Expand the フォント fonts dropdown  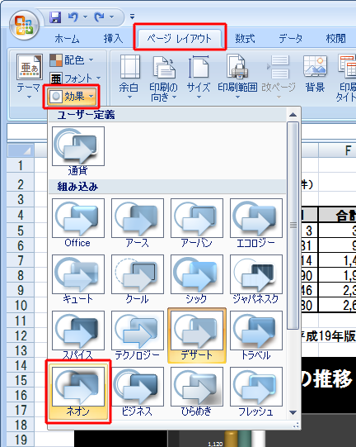coord(75,78)
